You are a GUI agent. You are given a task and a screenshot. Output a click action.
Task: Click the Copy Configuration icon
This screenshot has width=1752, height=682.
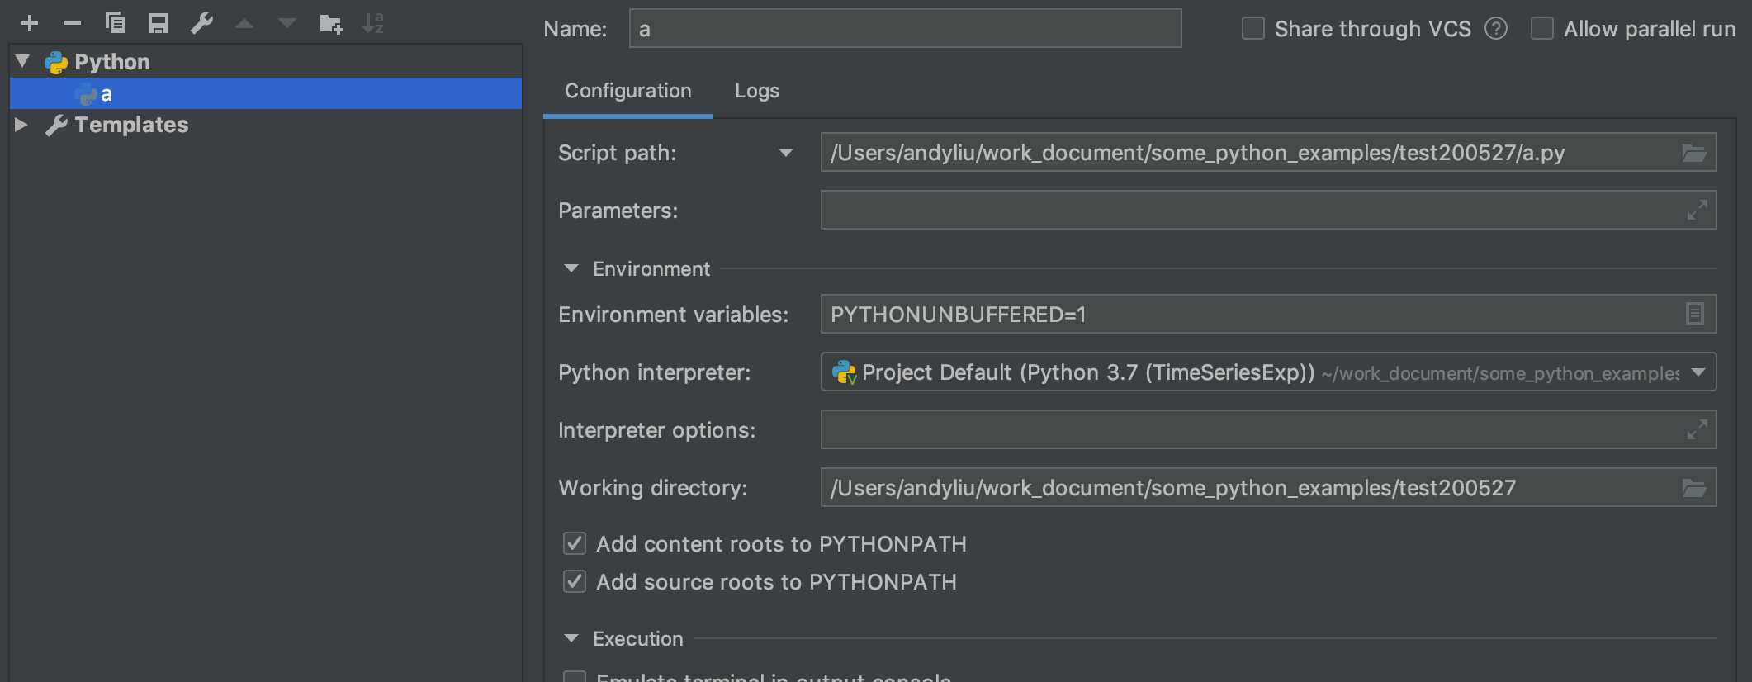point(116,24)
